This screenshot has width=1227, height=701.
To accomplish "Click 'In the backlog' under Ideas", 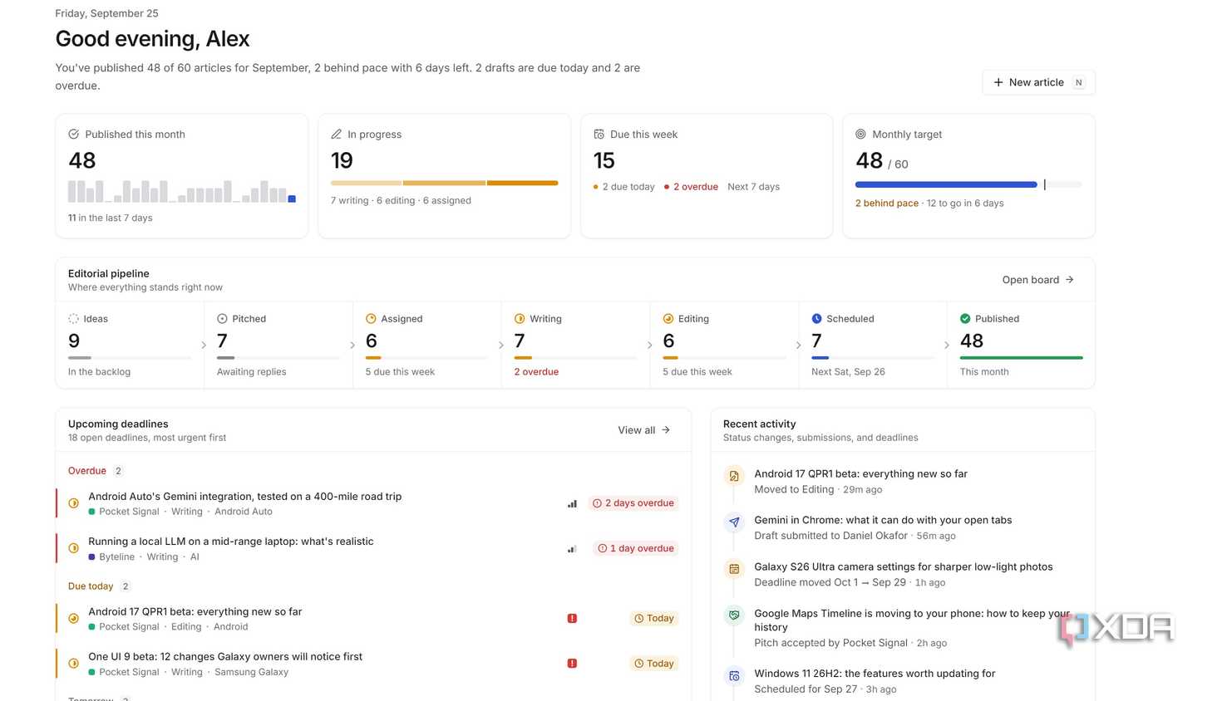I will click(99, 372).
